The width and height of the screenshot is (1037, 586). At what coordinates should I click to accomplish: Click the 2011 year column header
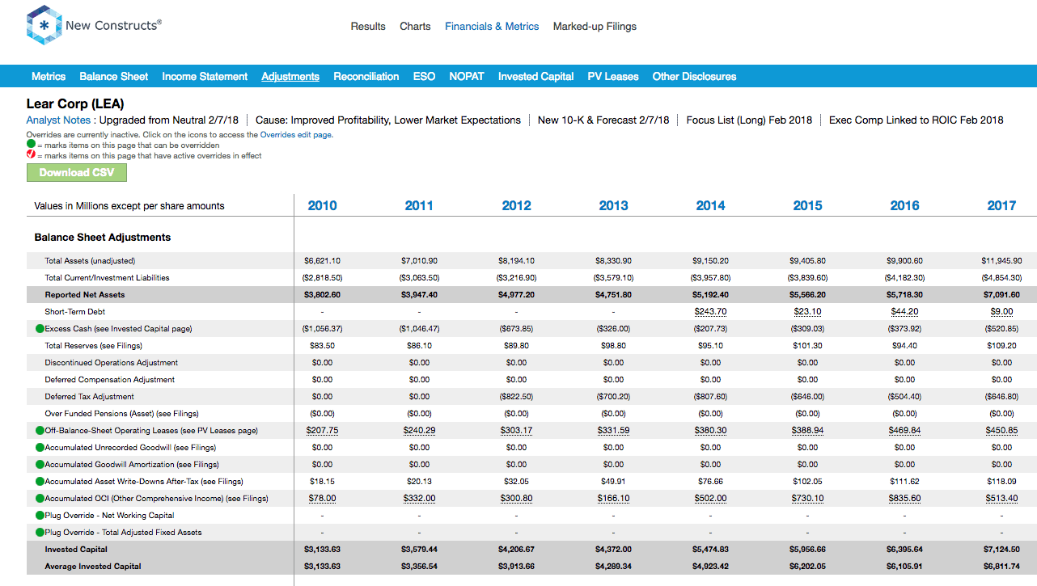[x=419, y=206]
